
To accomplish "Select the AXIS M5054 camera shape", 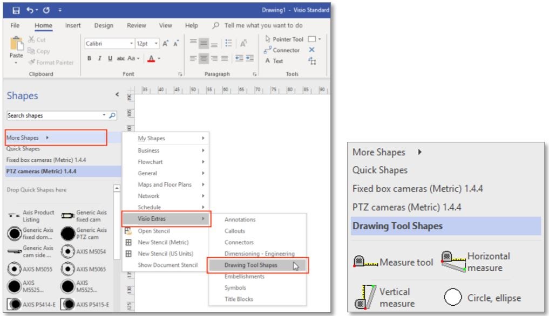I will click(84, 251).
